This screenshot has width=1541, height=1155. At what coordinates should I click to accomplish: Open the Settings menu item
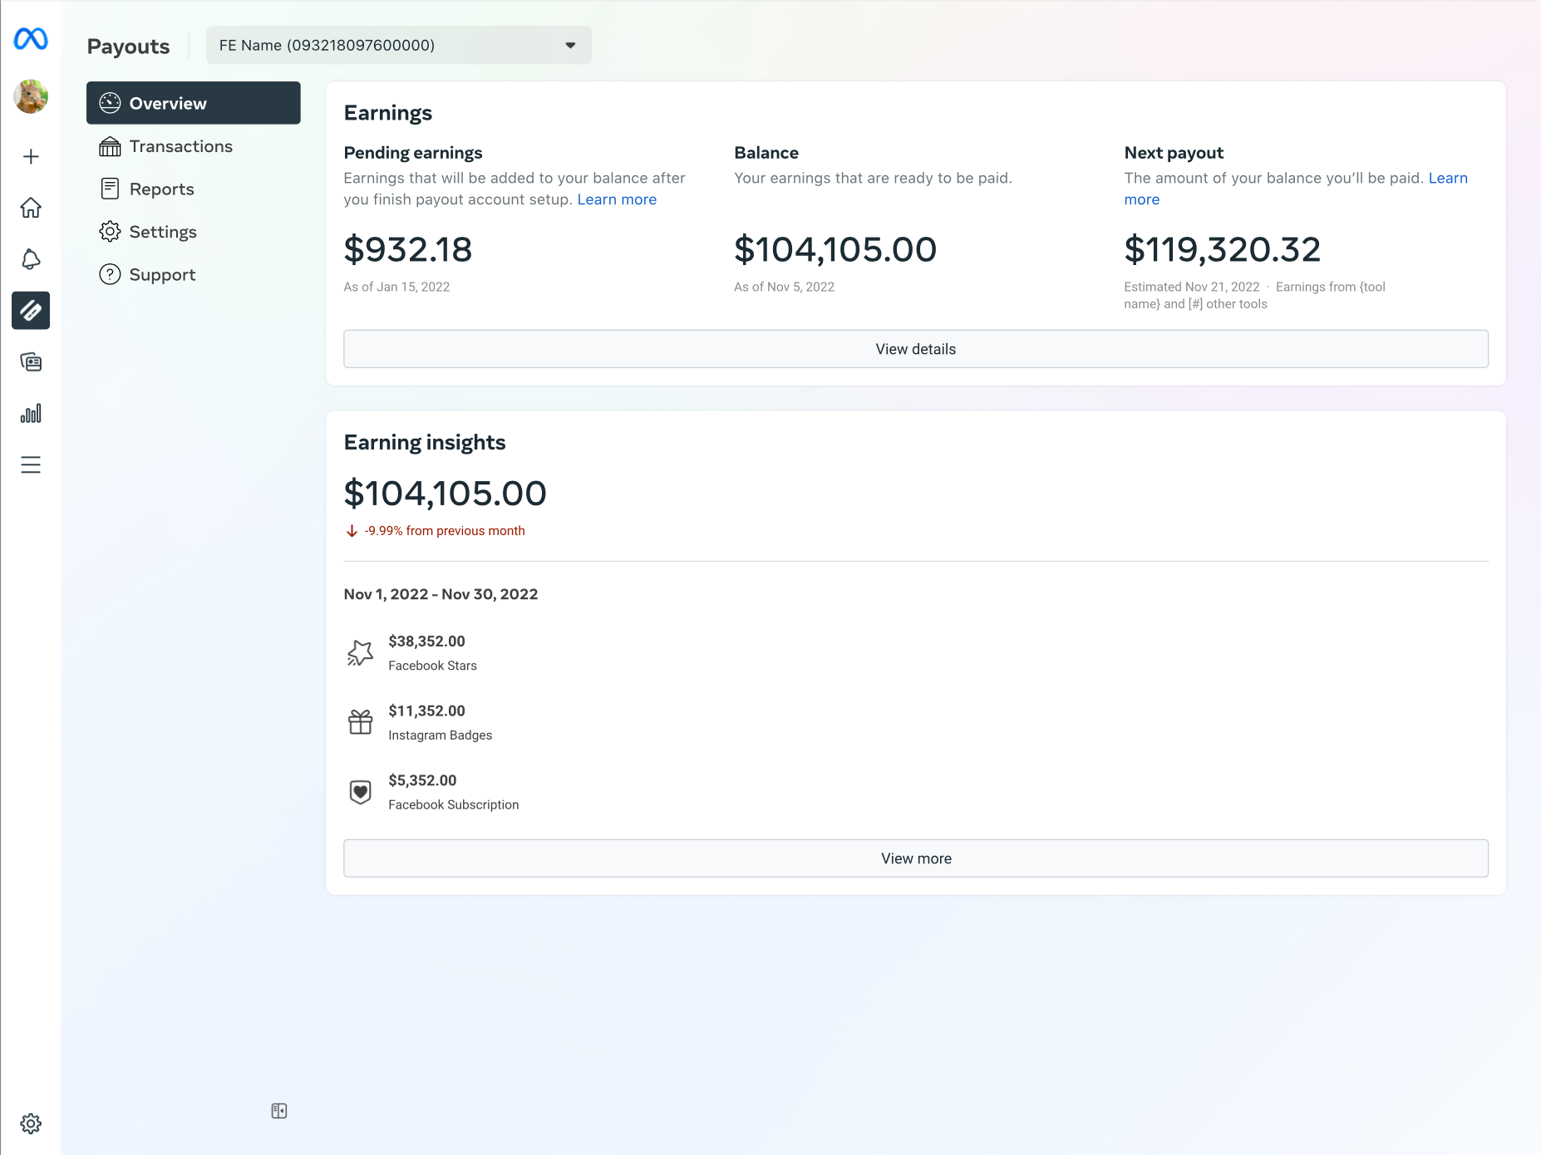point(194,232)
